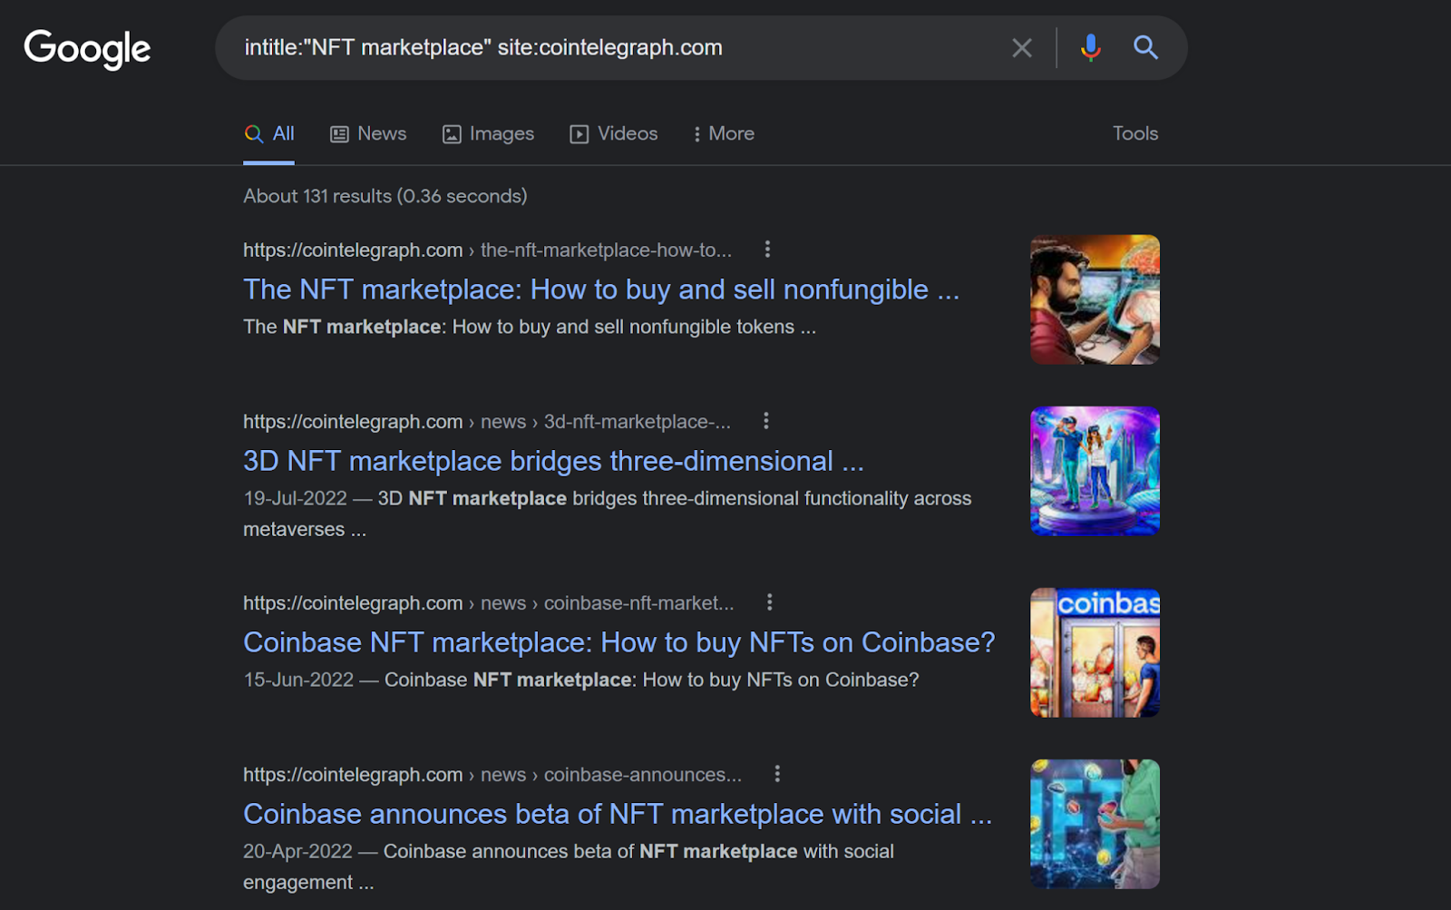Open options for the coinbase-announces result

pos(777,774)
